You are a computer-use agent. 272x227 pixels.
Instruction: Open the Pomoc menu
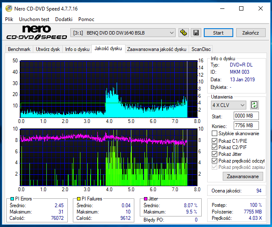pos(86,19)
